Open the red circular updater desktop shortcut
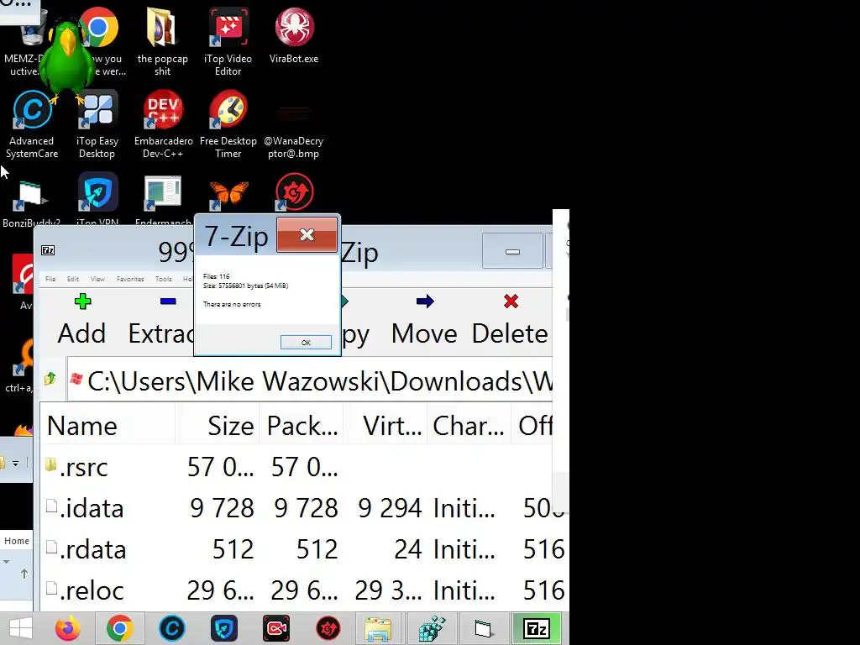Screen dimensions: 860x645 (x=294, y=192)
